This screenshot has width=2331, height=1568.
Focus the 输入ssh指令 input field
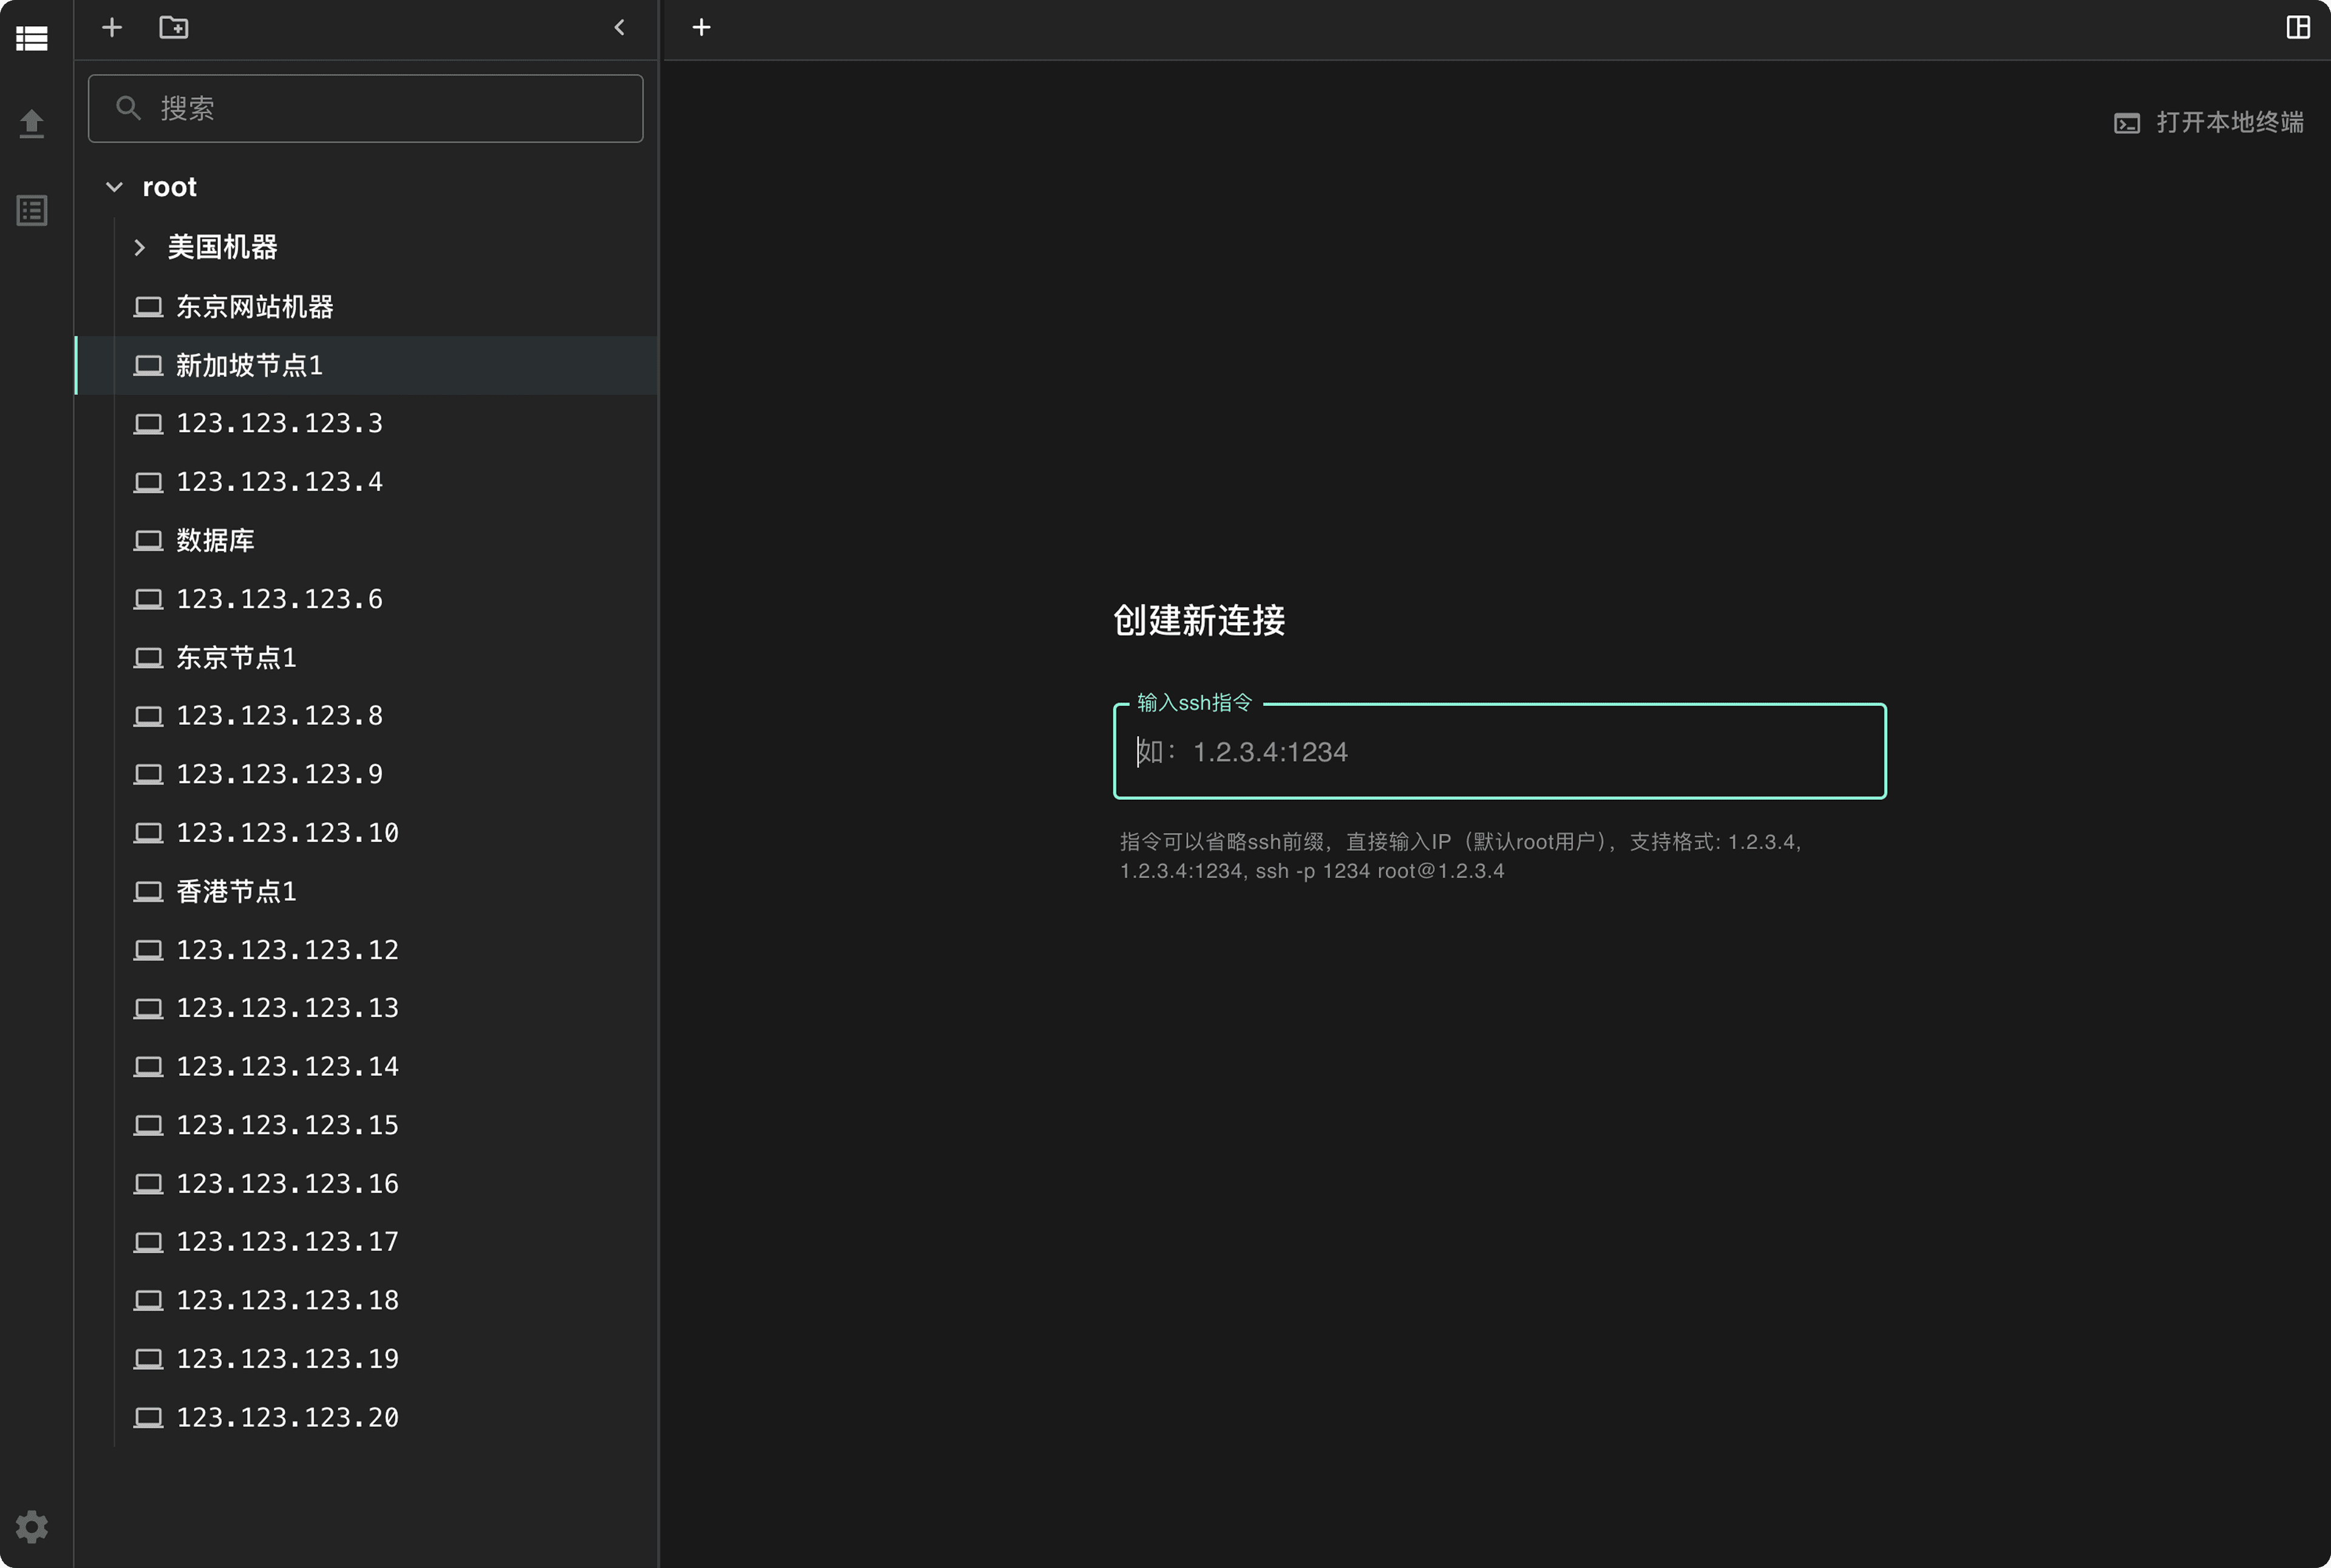pyautogui.click(x=1499, y=751)
